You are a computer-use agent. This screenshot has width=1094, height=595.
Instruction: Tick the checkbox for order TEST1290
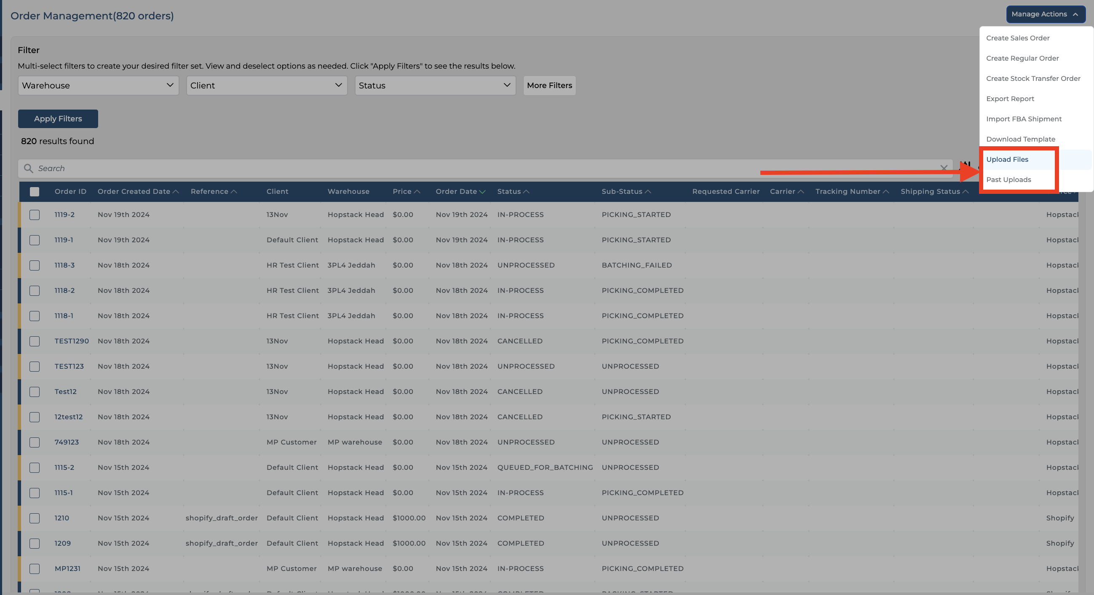(x=35, y=341)
